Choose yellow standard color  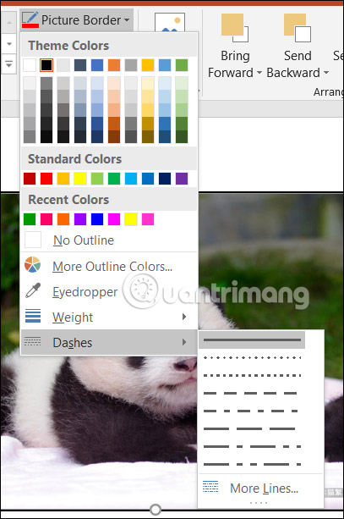[x=80, y=179]
